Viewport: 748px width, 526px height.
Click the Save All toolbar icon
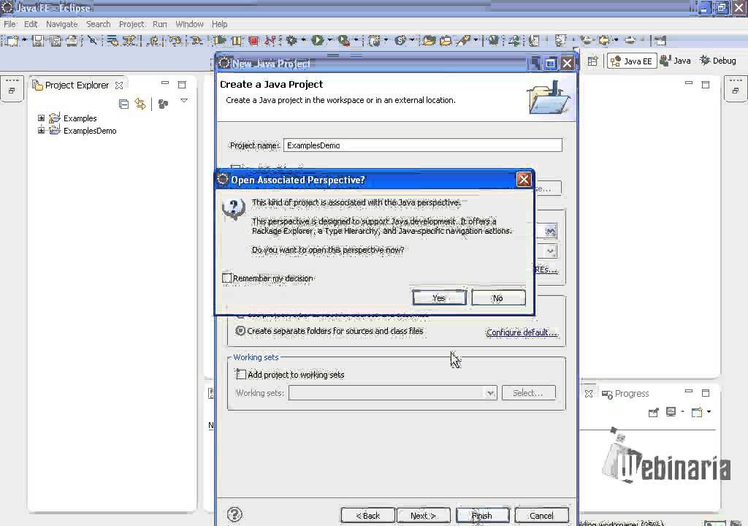coord(55,41)
